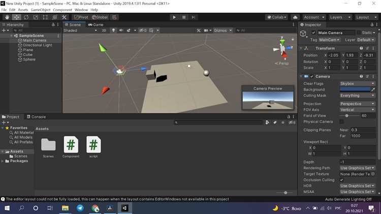Viewport: 381px width, 214px height.
Task: Toggle Global handle rotation button
Action: pyautogui.click(x=100, y=17)
